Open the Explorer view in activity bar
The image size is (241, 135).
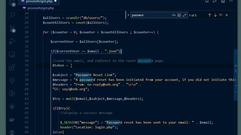point(12,3)
